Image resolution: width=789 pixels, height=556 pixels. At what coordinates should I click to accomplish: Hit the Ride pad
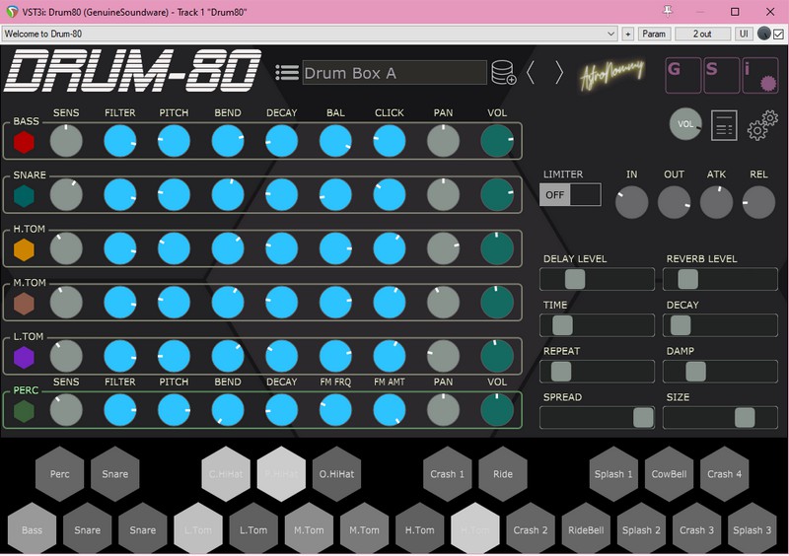coord(503,474)
